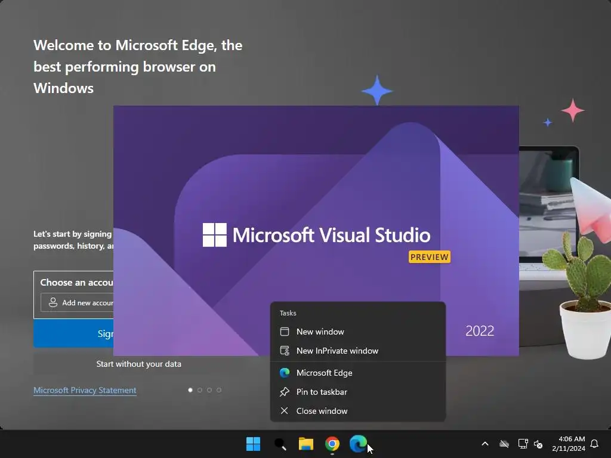The image size is (611, 458).
Task: Choose Close window in jump list
Action: pos(358,411)
